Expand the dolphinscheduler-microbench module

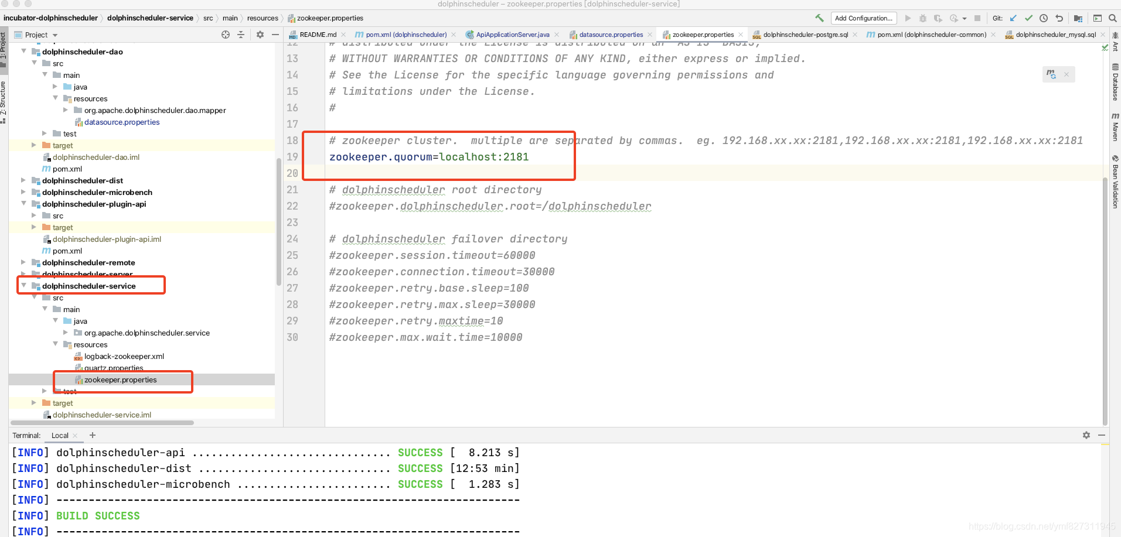point(23,192)
